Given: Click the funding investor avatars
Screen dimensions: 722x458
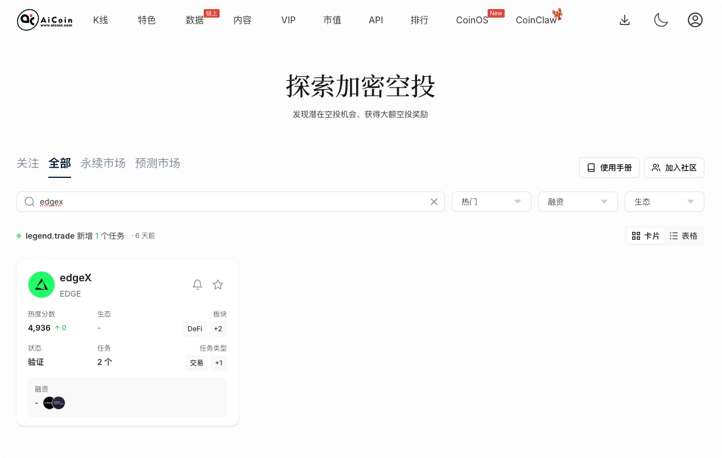Looking at the screenshot, I should 54,403.
